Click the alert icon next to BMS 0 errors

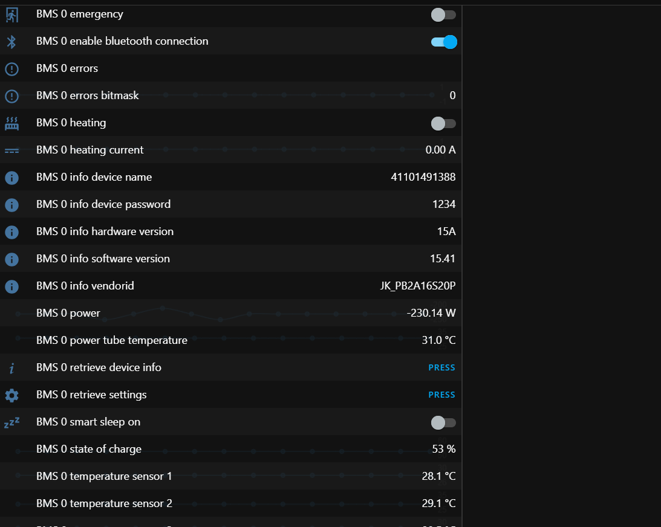pos(12,69)
